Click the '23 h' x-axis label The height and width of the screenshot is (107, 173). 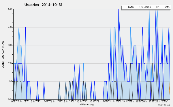(x=164, y=101)
